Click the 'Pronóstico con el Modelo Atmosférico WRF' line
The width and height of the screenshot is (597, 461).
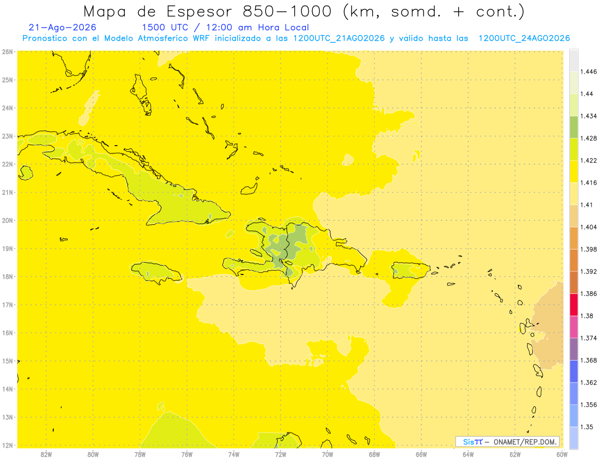pyautogui.click(x=296, y=38)
